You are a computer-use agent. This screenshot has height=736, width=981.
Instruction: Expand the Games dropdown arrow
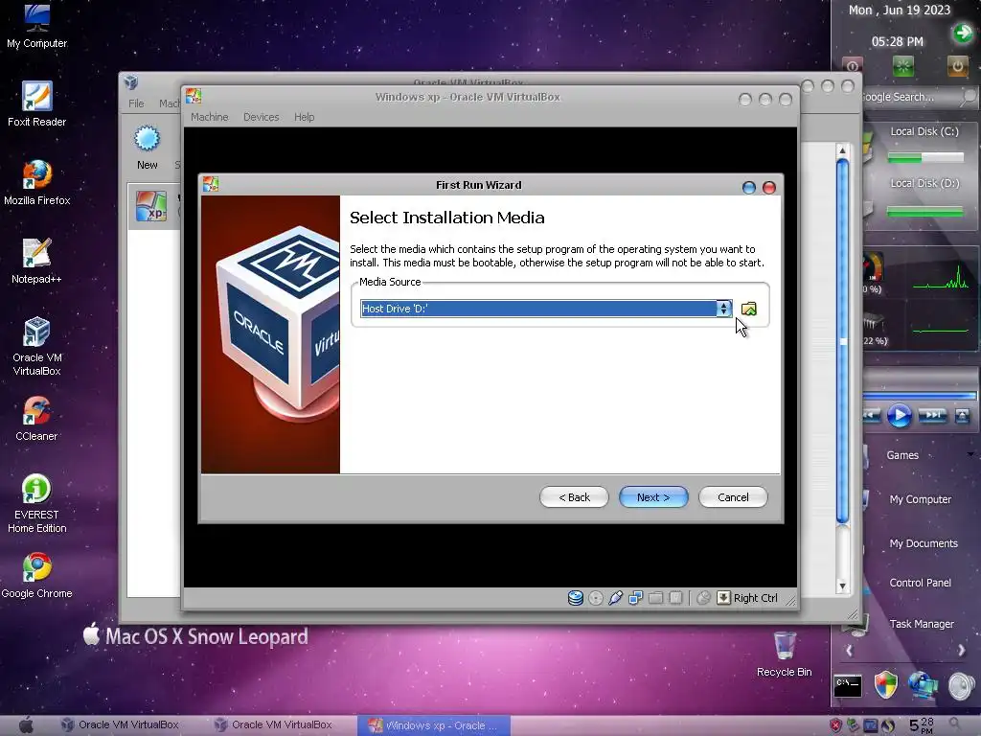pos(971,455)
